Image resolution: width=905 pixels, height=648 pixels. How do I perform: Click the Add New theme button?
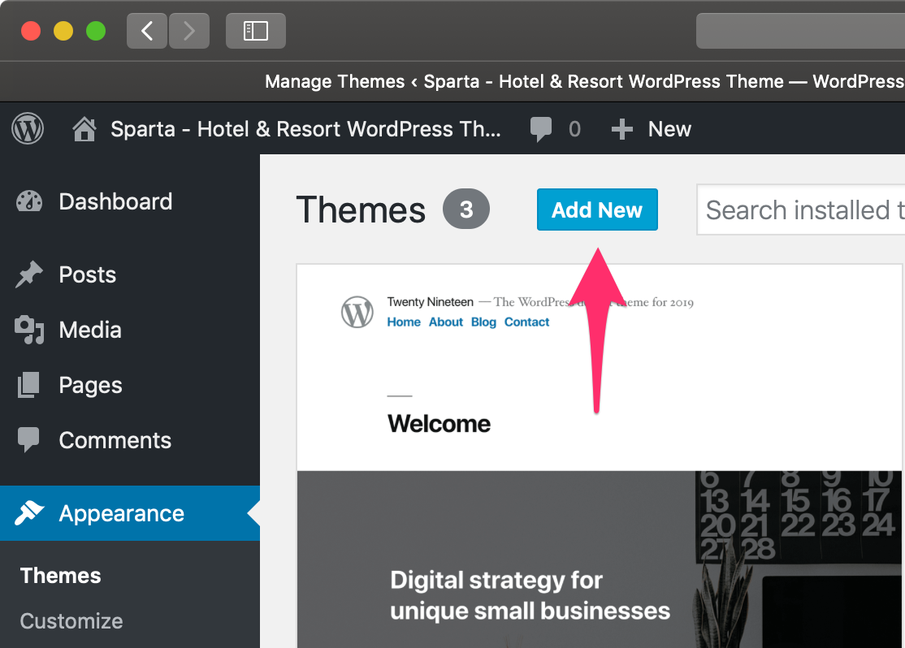[597, 210]
